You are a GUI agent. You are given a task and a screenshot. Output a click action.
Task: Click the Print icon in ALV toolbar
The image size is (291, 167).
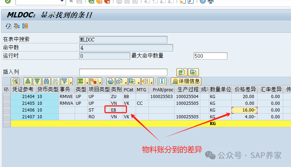111,81
